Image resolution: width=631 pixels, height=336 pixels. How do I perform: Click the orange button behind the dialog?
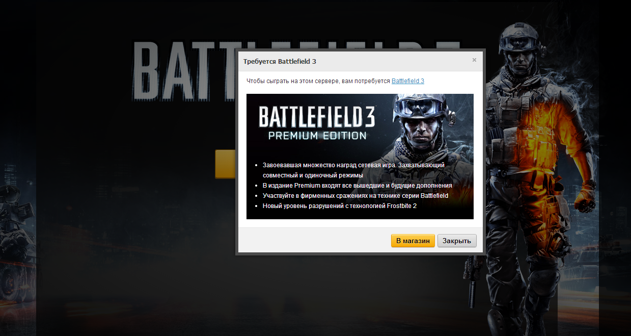[225, 164]
